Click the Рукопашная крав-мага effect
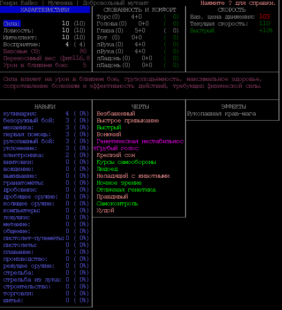Image resolution: width=282 pixels, height=310 pixels. point(221,113)
